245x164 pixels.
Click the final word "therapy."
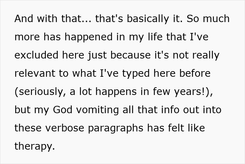click(x=35, y=146)
